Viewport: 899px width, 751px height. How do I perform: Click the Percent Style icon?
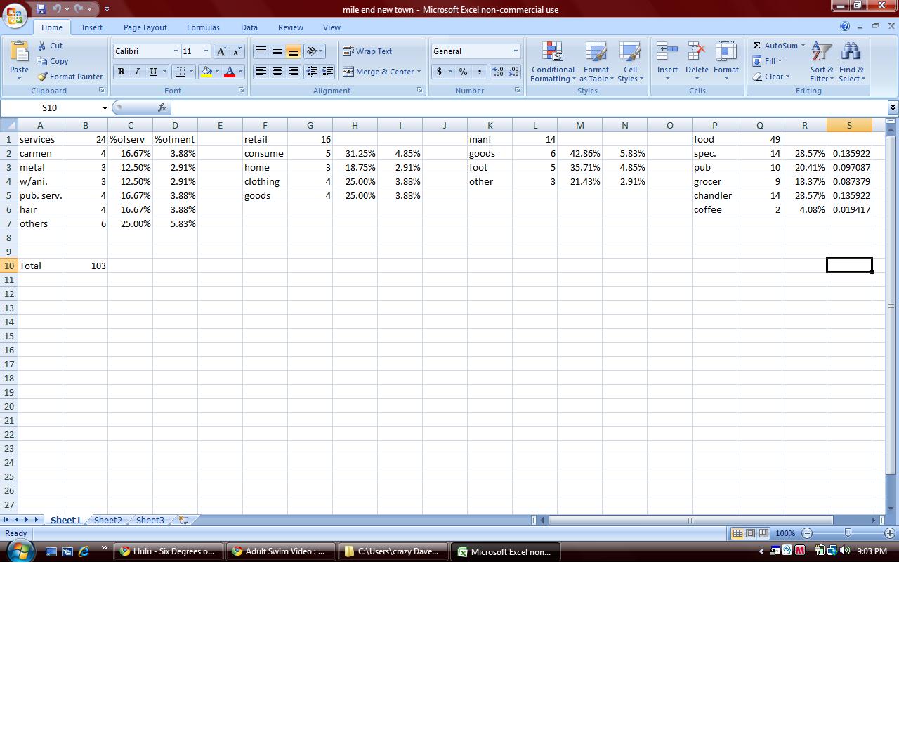point(463,72)
